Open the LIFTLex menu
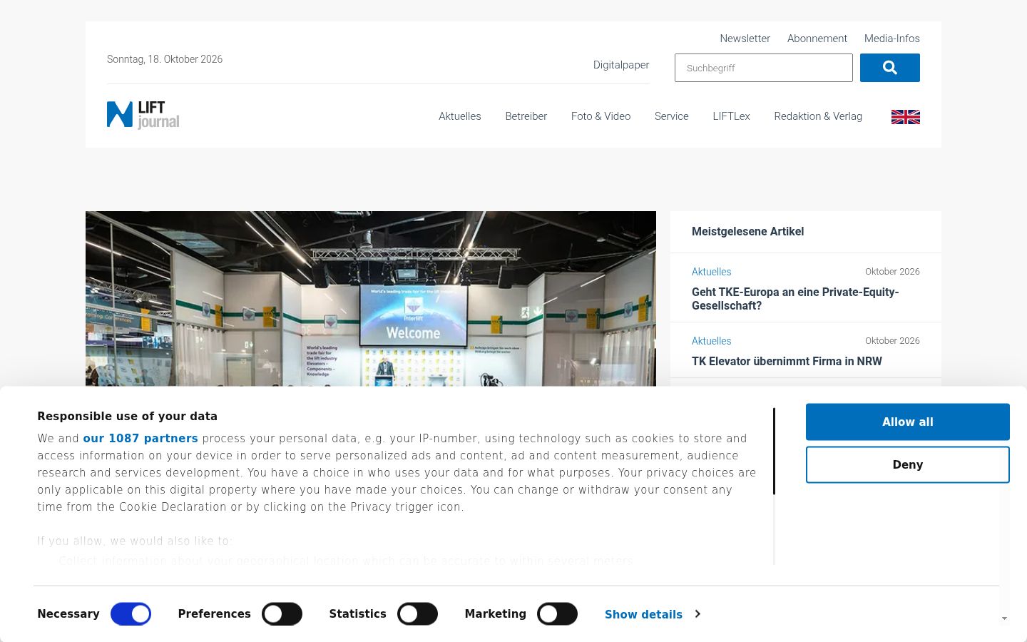Viewport: 1027px width, 642px height. pos(731,116)
